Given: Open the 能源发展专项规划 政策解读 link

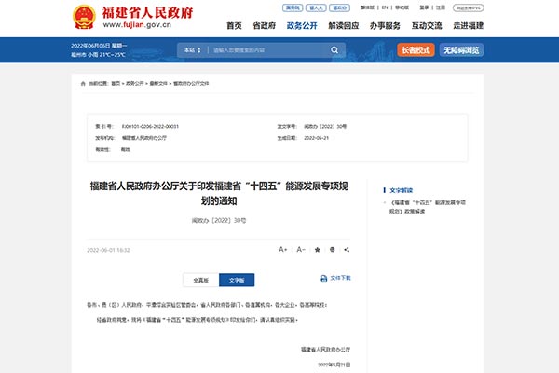Looking at the screenshot, I should (427, 206).
